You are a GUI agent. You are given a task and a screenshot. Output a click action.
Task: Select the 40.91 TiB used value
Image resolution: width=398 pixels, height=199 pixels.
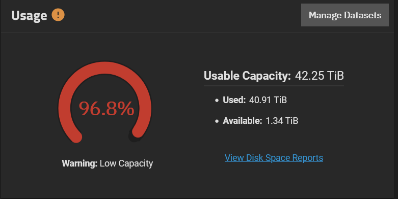coord(268,100)
